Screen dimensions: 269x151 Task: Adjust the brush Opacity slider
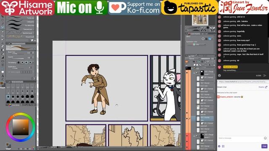click(17, 58)
